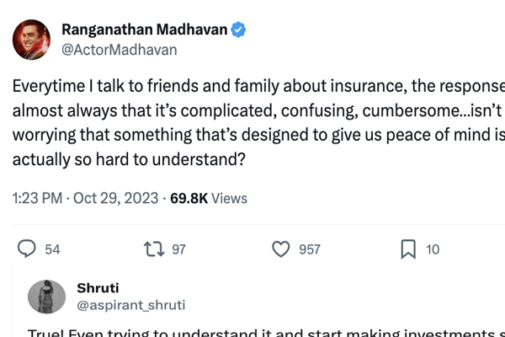Click the Oct 29, 2023 date
Screen dimensions: 505x337
tap(116, 199)
